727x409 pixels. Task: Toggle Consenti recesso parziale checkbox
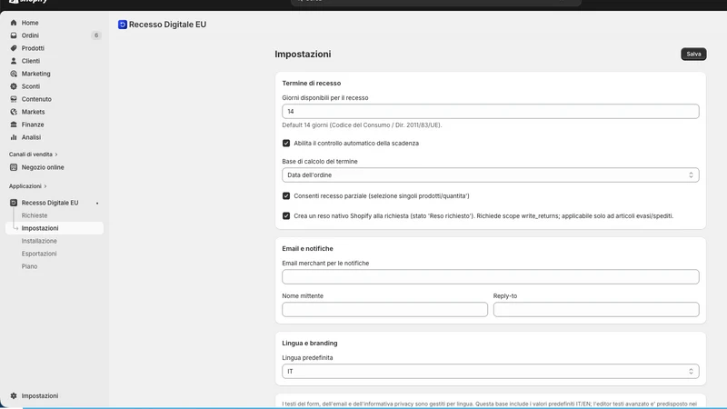click(286, 195)
